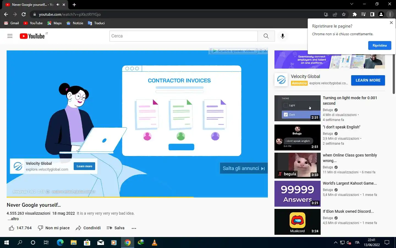
Task: Open a new browser tab
Action: [74, 5]
